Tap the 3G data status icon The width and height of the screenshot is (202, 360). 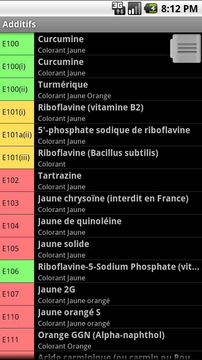tap(119, 8)
